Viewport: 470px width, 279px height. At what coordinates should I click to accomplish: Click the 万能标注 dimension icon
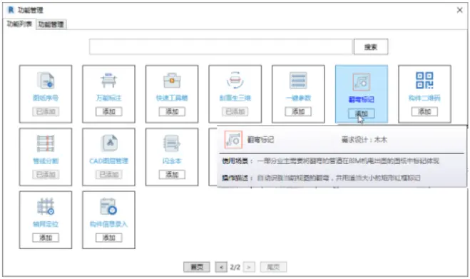coord(109,81)
